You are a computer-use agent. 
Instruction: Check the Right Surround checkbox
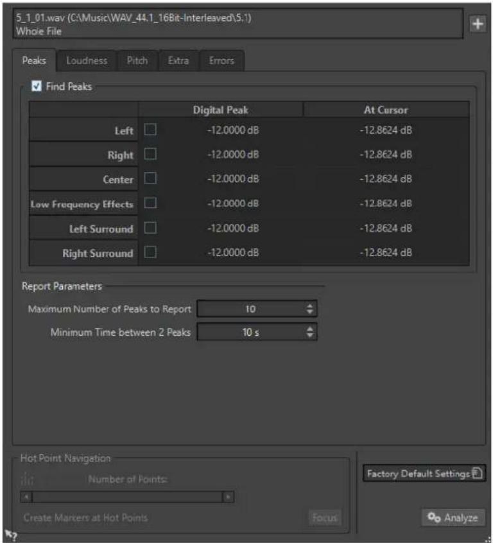point(150,252)
